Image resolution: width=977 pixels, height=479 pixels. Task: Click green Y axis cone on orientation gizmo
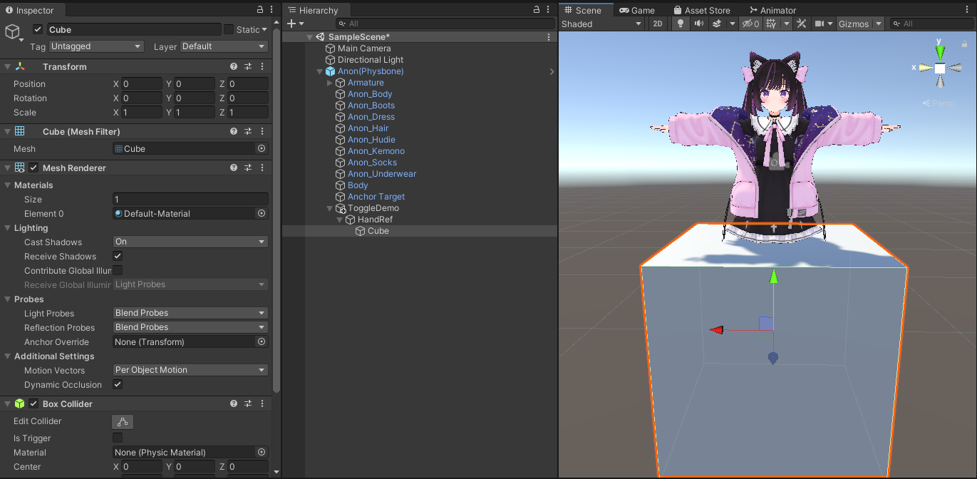940,51
